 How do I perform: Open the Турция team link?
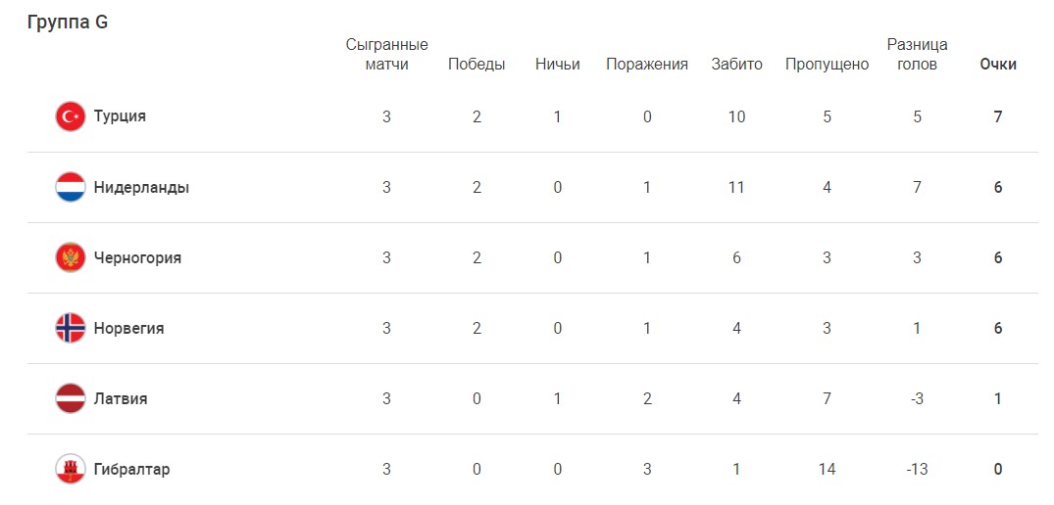click(x=120, y=116)
